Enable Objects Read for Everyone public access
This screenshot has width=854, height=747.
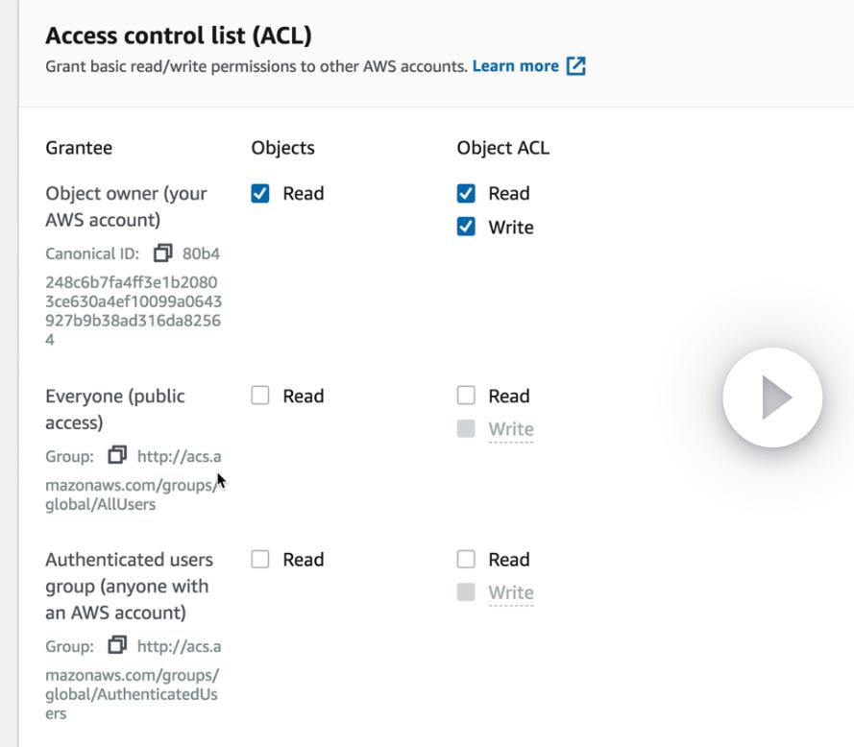click(260, 396)
